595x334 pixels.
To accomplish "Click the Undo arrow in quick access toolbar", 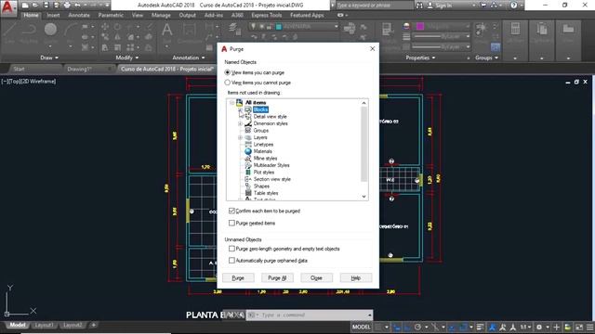I will (77, 6).
